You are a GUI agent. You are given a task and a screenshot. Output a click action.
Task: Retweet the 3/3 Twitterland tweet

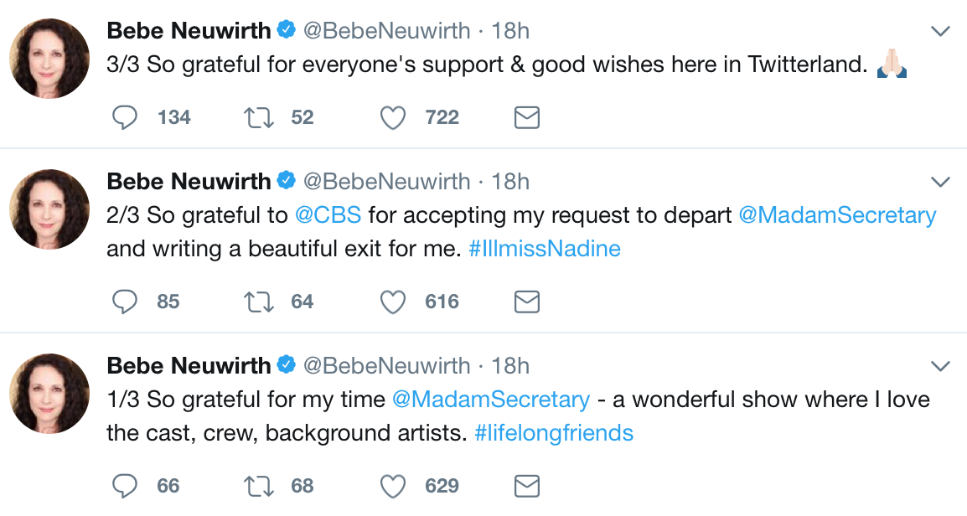click(x=258, y=117)
